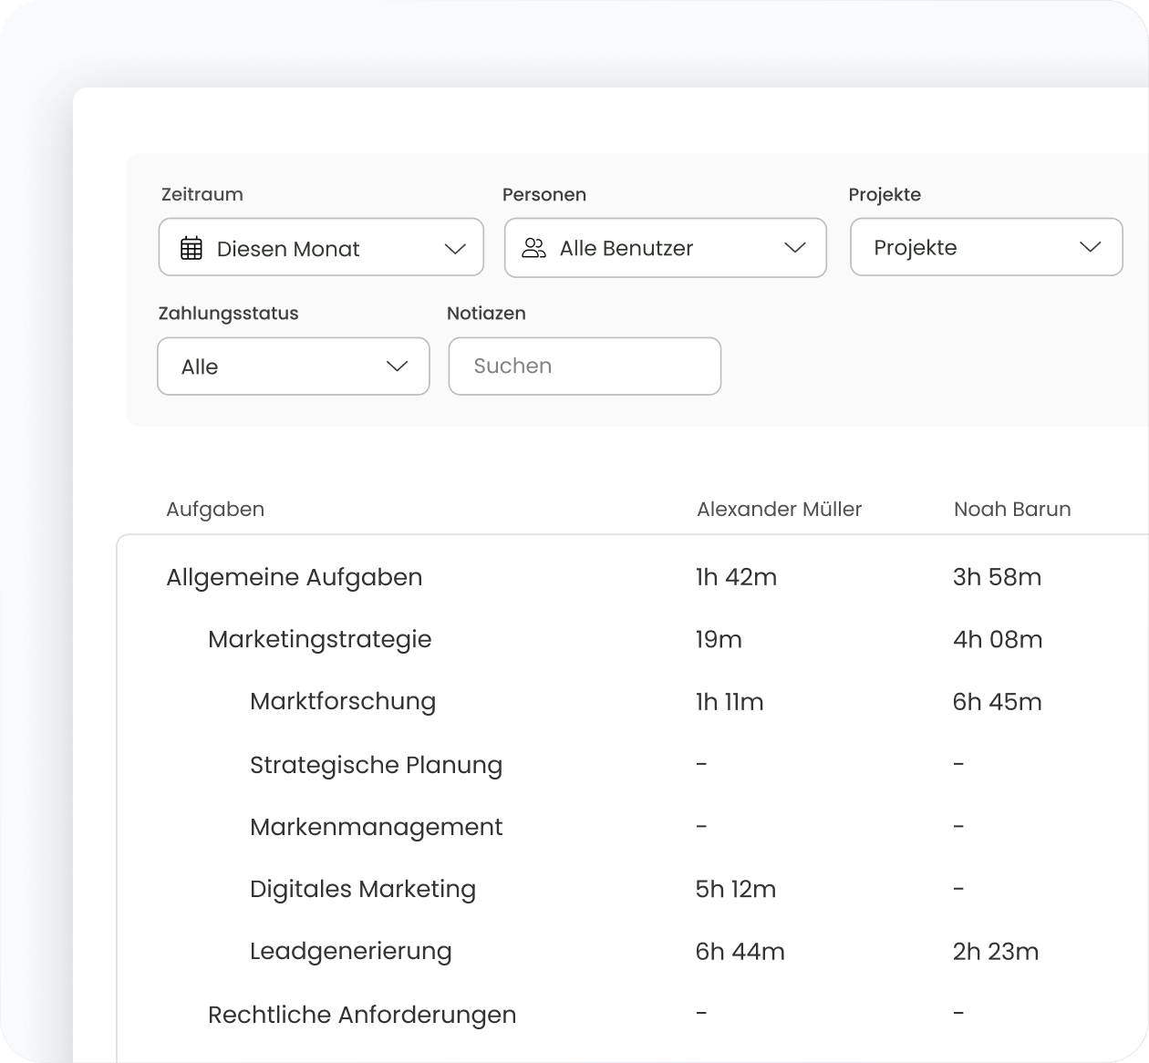This screenshot has height=1063, width=1149.
Task: Click the users icon in Personen field
Action: click(534, 248)
